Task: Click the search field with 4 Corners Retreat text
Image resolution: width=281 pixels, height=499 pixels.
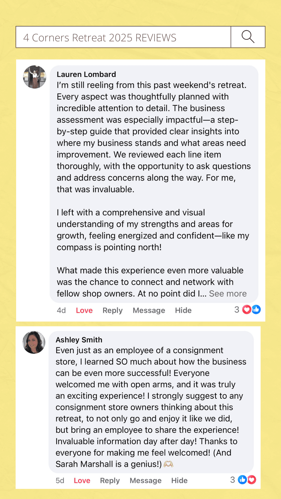Action: coord(123,37)
